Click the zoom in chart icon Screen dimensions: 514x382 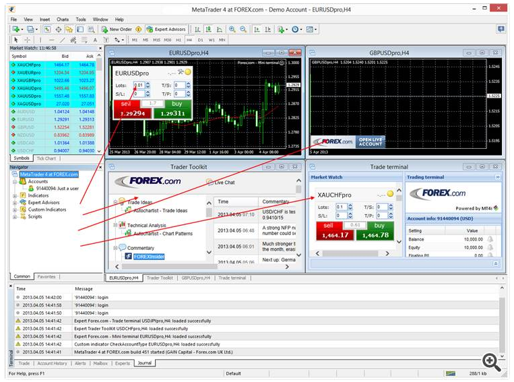click(x=232, y=30)
